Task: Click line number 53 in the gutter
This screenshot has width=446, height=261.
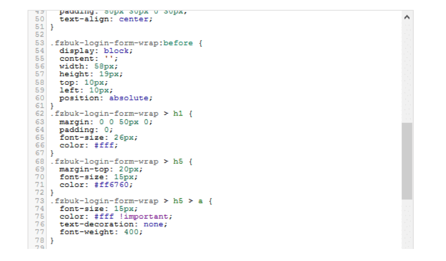Action: [x=40, y=43]
